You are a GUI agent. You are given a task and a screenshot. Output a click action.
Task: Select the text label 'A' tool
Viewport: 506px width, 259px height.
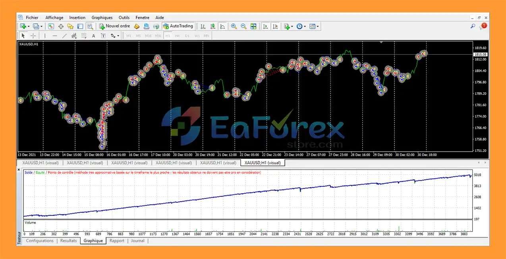tap(94, 36)
